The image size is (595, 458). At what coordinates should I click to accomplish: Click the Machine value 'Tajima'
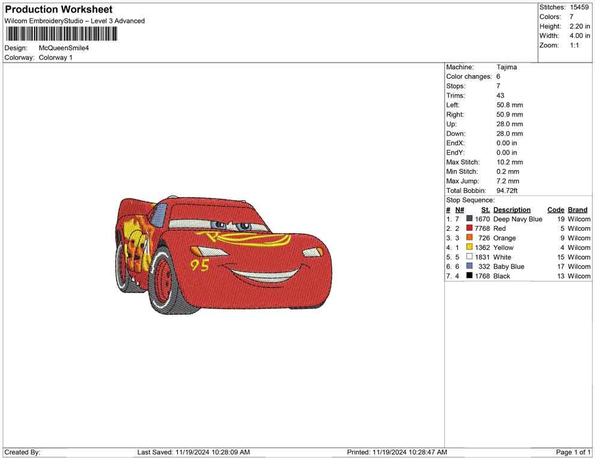507,67
